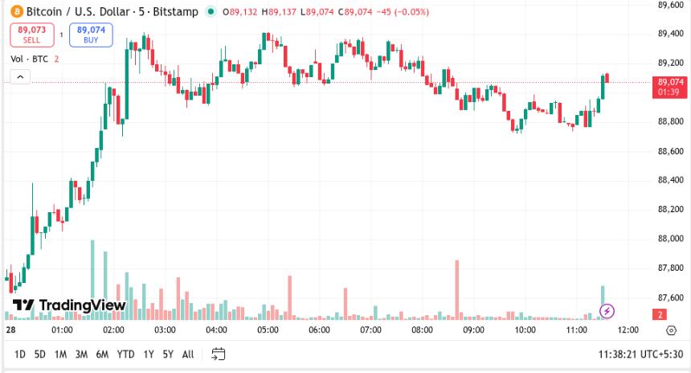Open the TradingView logo link
This screenshot has width=691, height=373.
pyautogui.click(x=69, y=305)
